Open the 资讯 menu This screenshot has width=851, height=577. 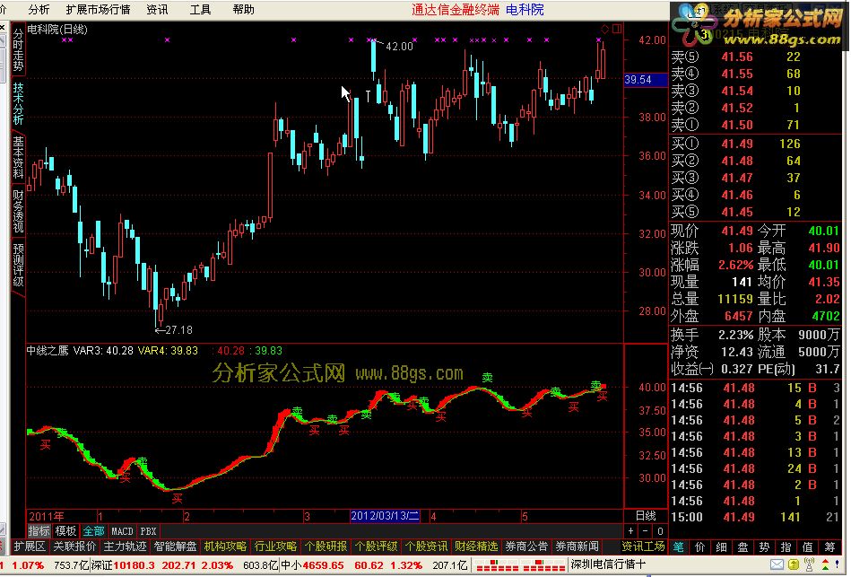[x=158, y=10]
